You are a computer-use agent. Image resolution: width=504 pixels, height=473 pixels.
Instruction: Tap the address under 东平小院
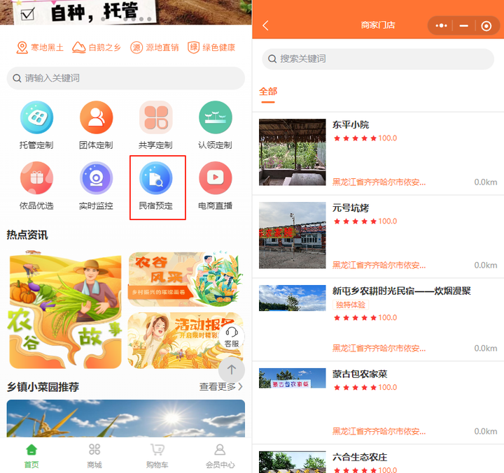pyautogui.click(x=379, y=182)
